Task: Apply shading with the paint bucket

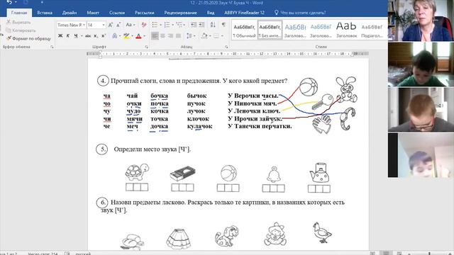Action: coord(204,36)
